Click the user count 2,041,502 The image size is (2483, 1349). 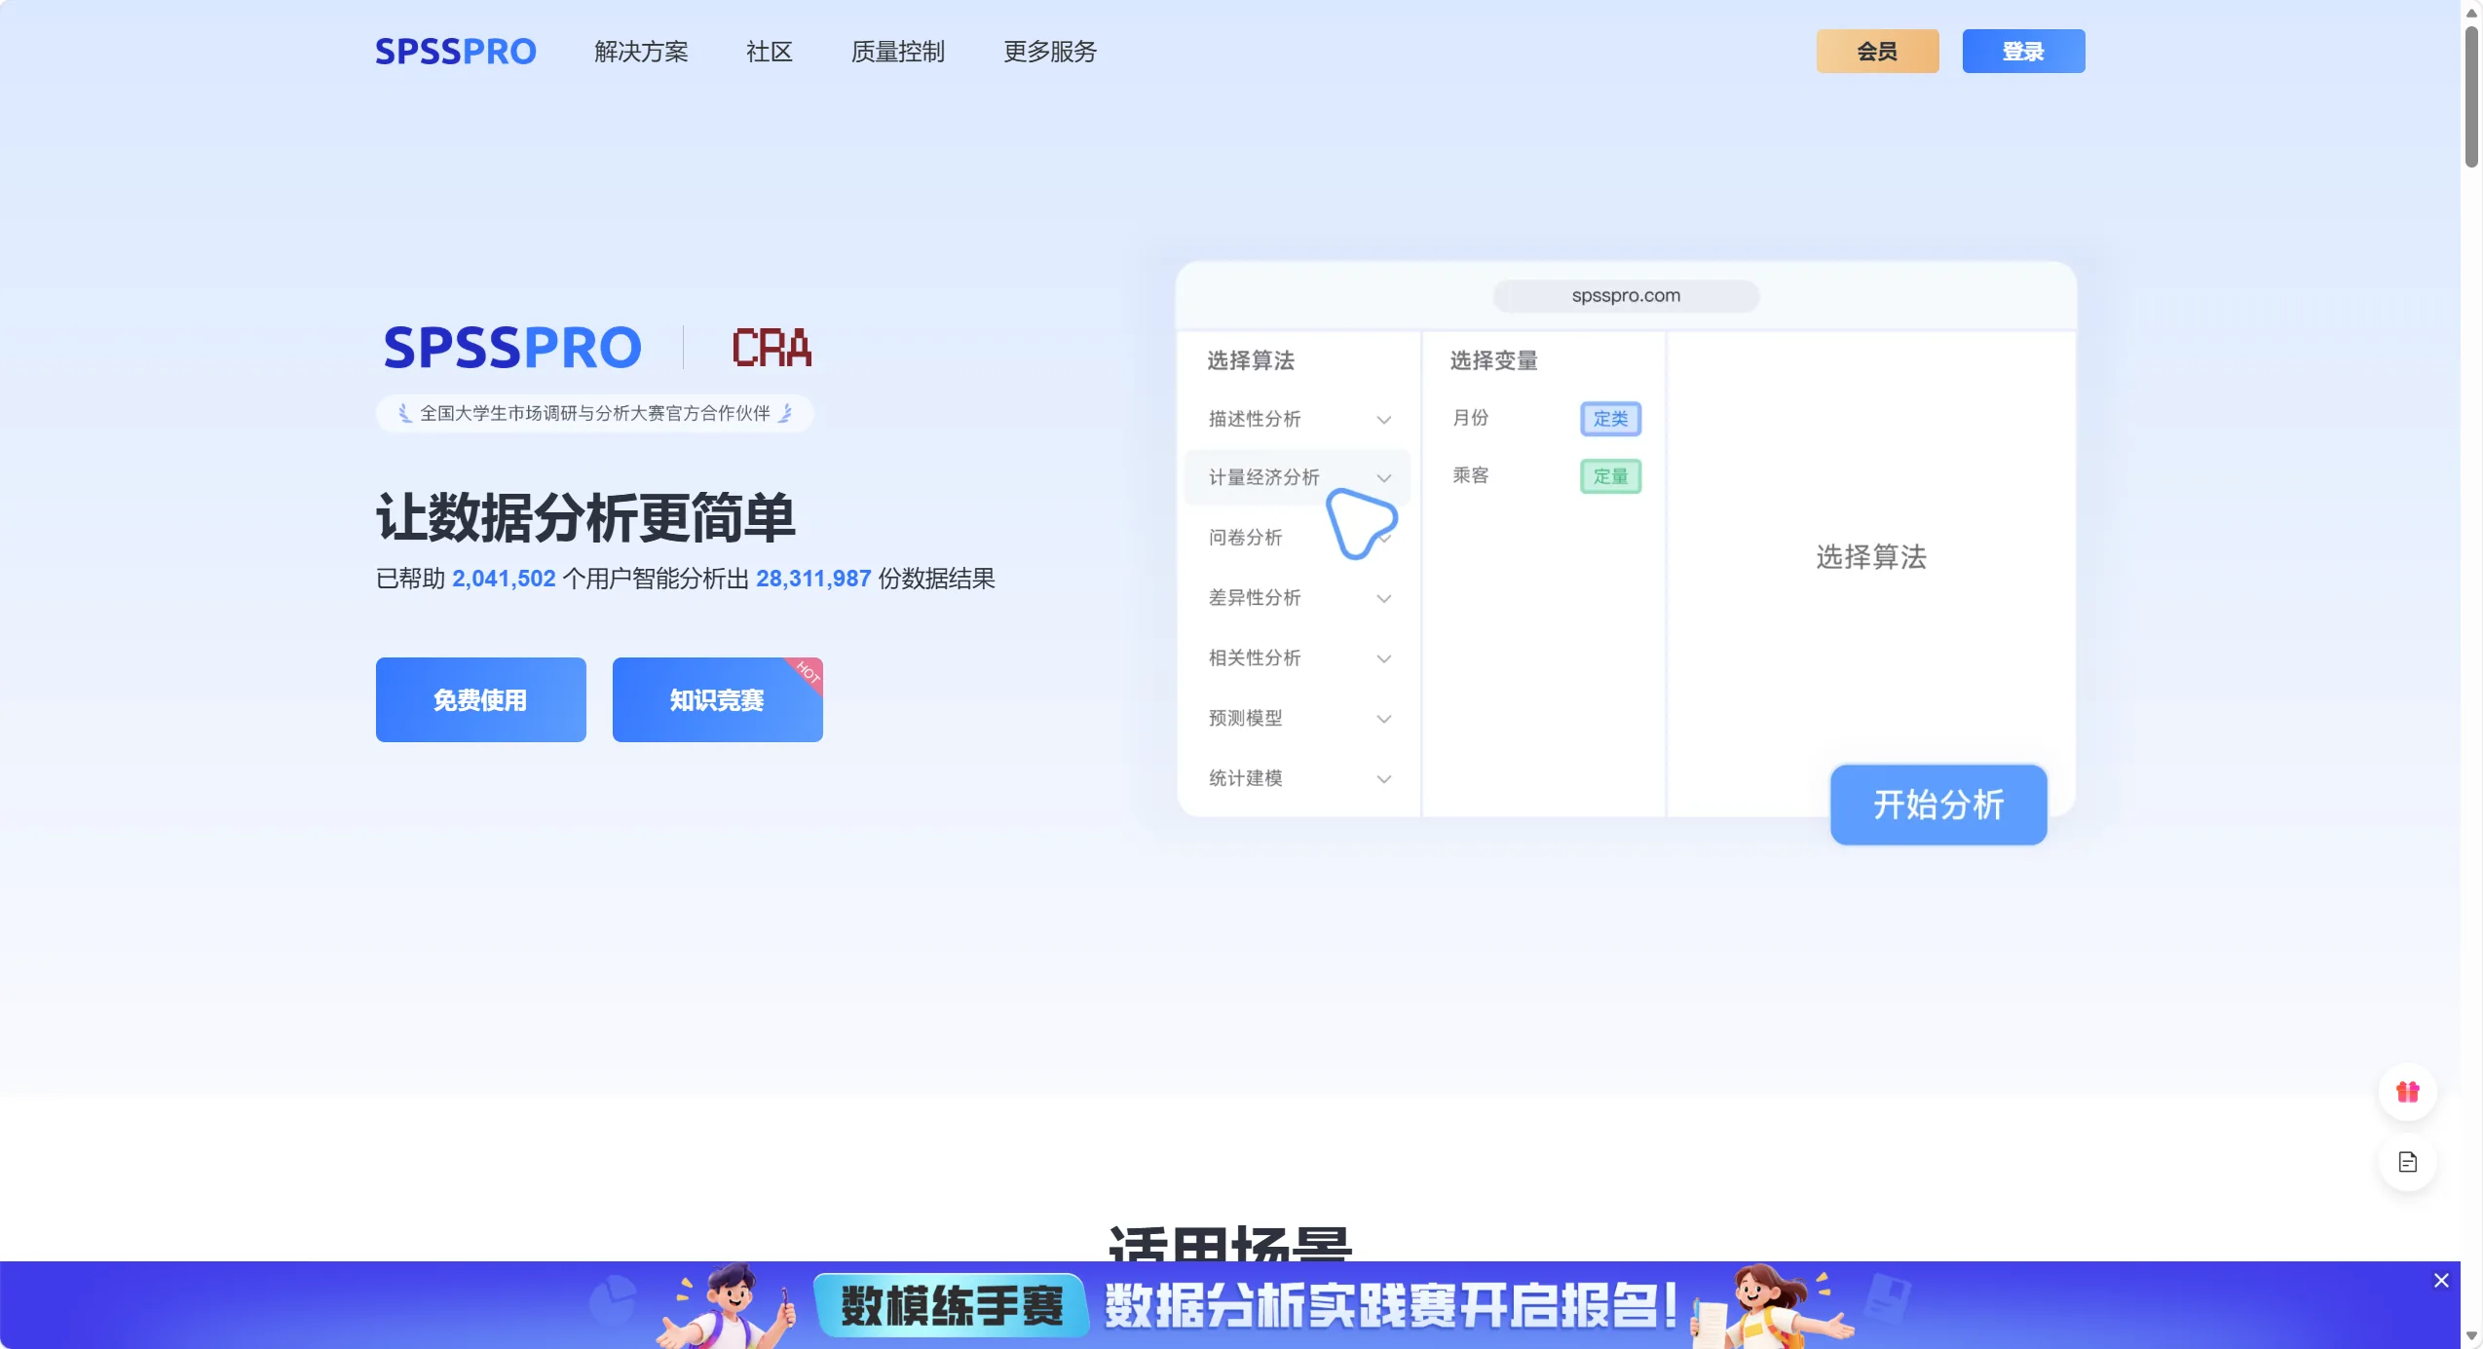point(504,580)
